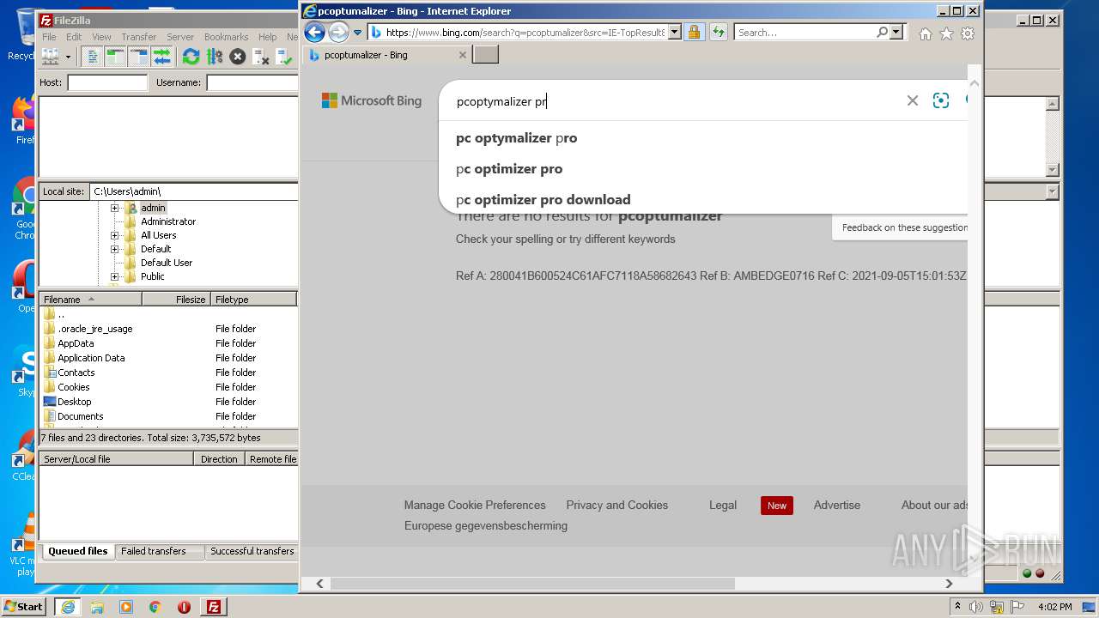Open address bar autocomplete dropdown
The height and width of the screenshot is (618, 1099).
(x=674, y=33)
